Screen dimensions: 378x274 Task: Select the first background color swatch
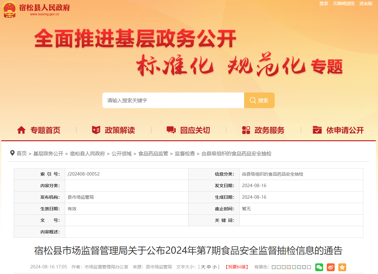coord(274,267)
